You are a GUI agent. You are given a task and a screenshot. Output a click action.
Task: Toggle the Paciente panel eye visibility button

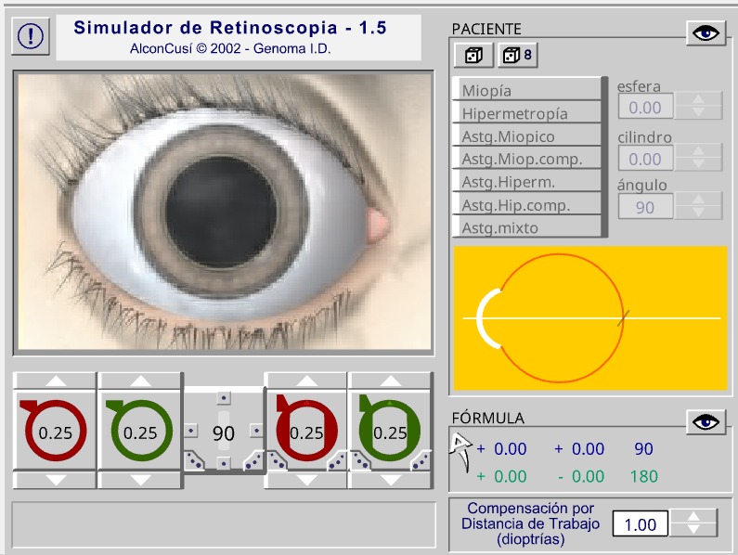[x=706, y=32]
